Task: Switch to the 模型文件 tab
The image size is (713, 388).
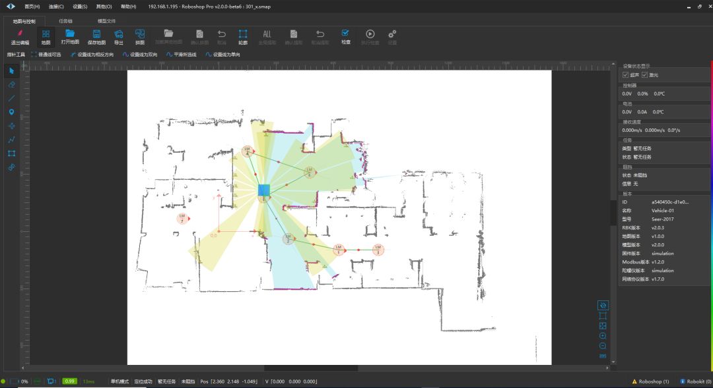Action: point(106,21)
